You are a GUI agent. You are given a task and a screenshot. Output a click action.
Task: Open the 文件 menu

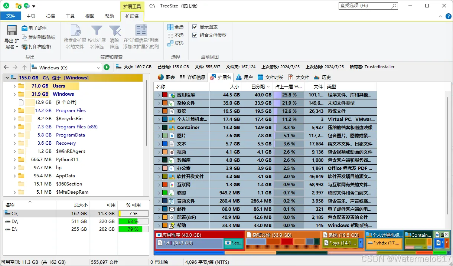[11, 16]
